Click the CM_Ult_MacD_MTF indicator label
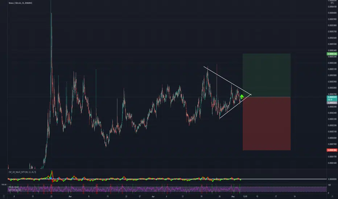The image size is (338, 199). [x=22, y=172]
